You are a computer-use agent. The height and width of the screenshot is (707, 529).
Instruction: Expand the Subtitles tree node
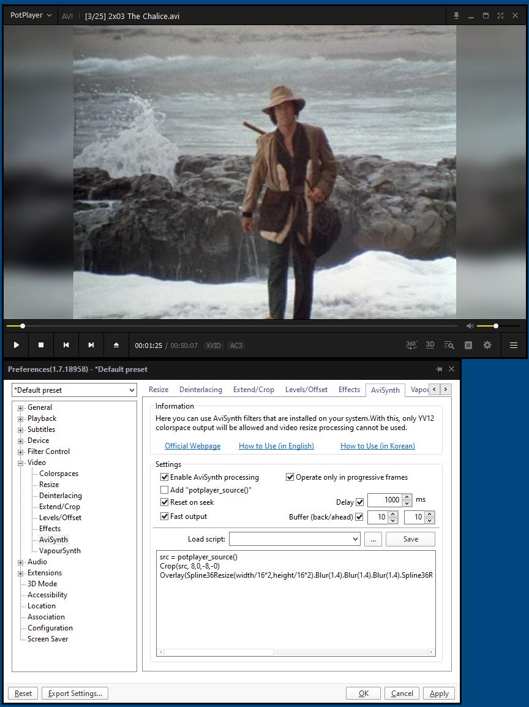pyautogui.click(x=20, y=430)
